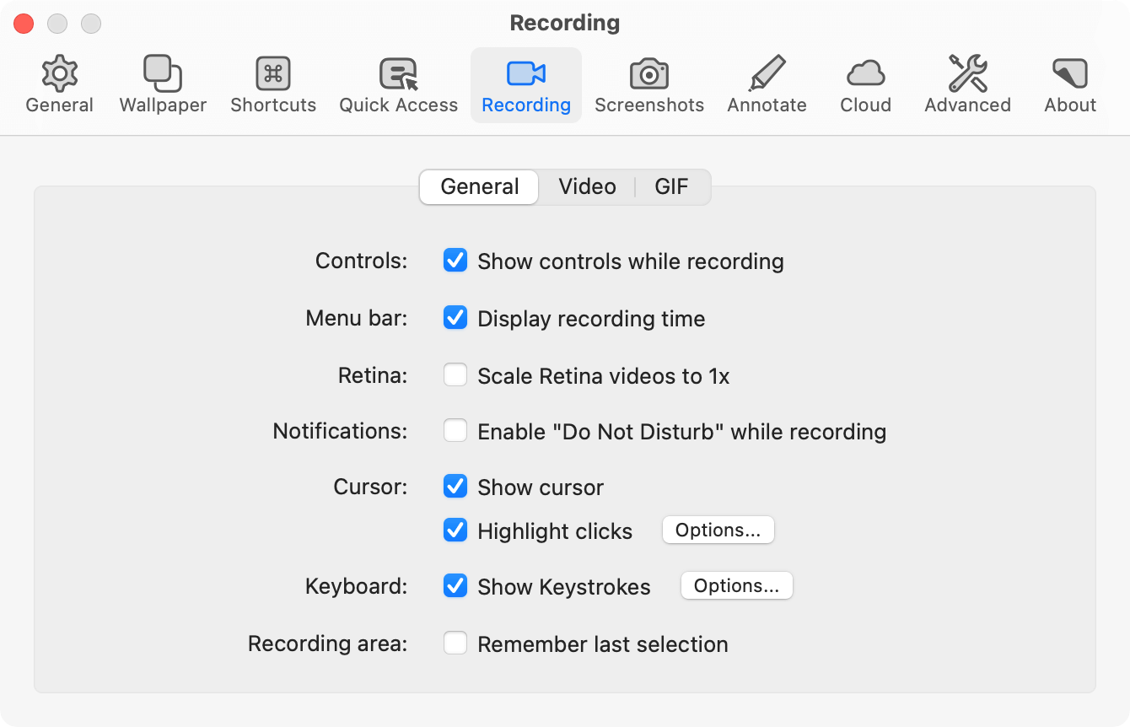The height and width of the screenshot is (727, 1130).
Task: Enable Do Not Disturb while recording
Action: click(455, 431)
